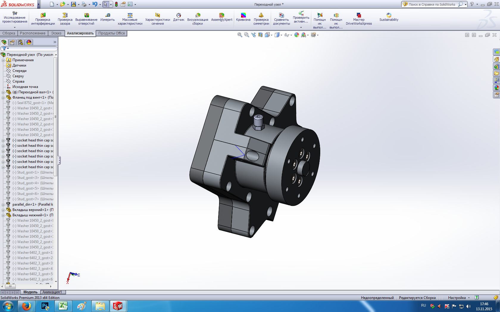The height and width of the screenshot is (312, 500).
Task: Create a new document with the New icon
Action: (x=52, y=4)
